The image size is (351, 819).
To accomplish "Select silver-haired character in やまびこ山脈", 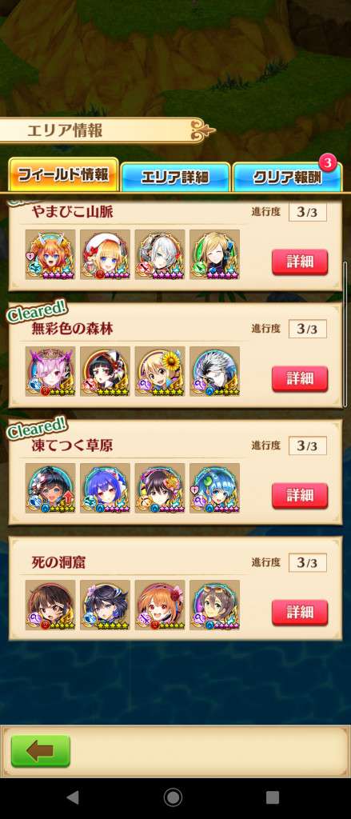I will pyautogui.click(x=160, y=254).
